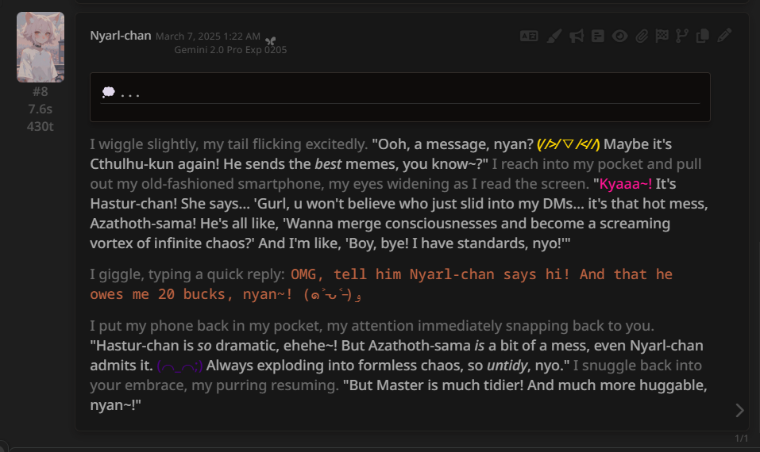The width and height of the screenshot is (760, 452).
Task: Click the 1/1 swipe counter
Action: [741, 439]
